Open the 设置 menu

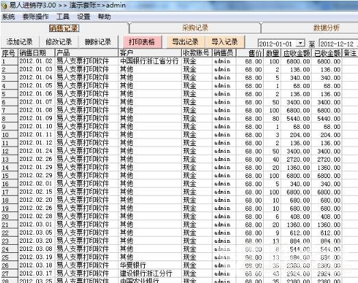tap(83, 17)
